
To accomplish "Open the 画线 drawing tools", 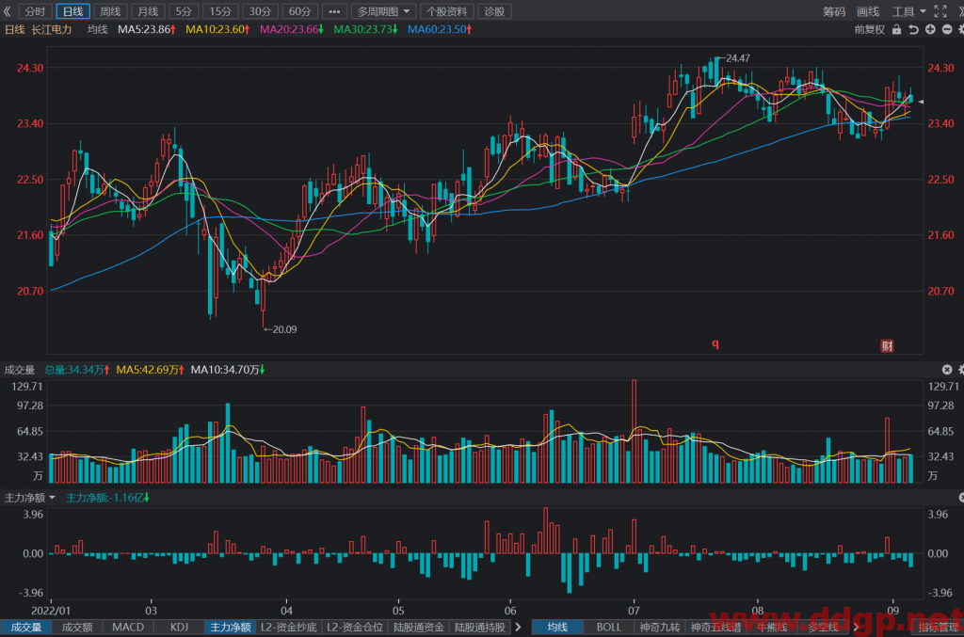I will coord(868,11).
